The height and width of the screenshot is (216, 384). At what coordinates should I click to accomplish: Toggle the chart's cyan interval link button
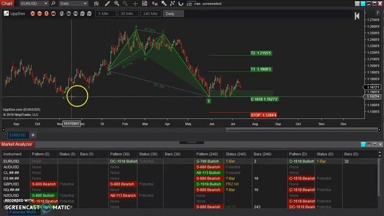pyautogui.click(x=363, y=4)
